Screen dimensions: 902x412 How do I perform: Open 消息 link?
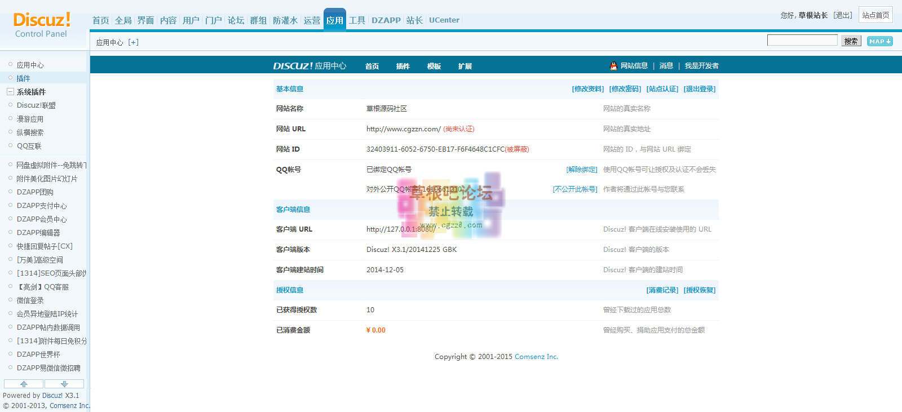[666, 66]
